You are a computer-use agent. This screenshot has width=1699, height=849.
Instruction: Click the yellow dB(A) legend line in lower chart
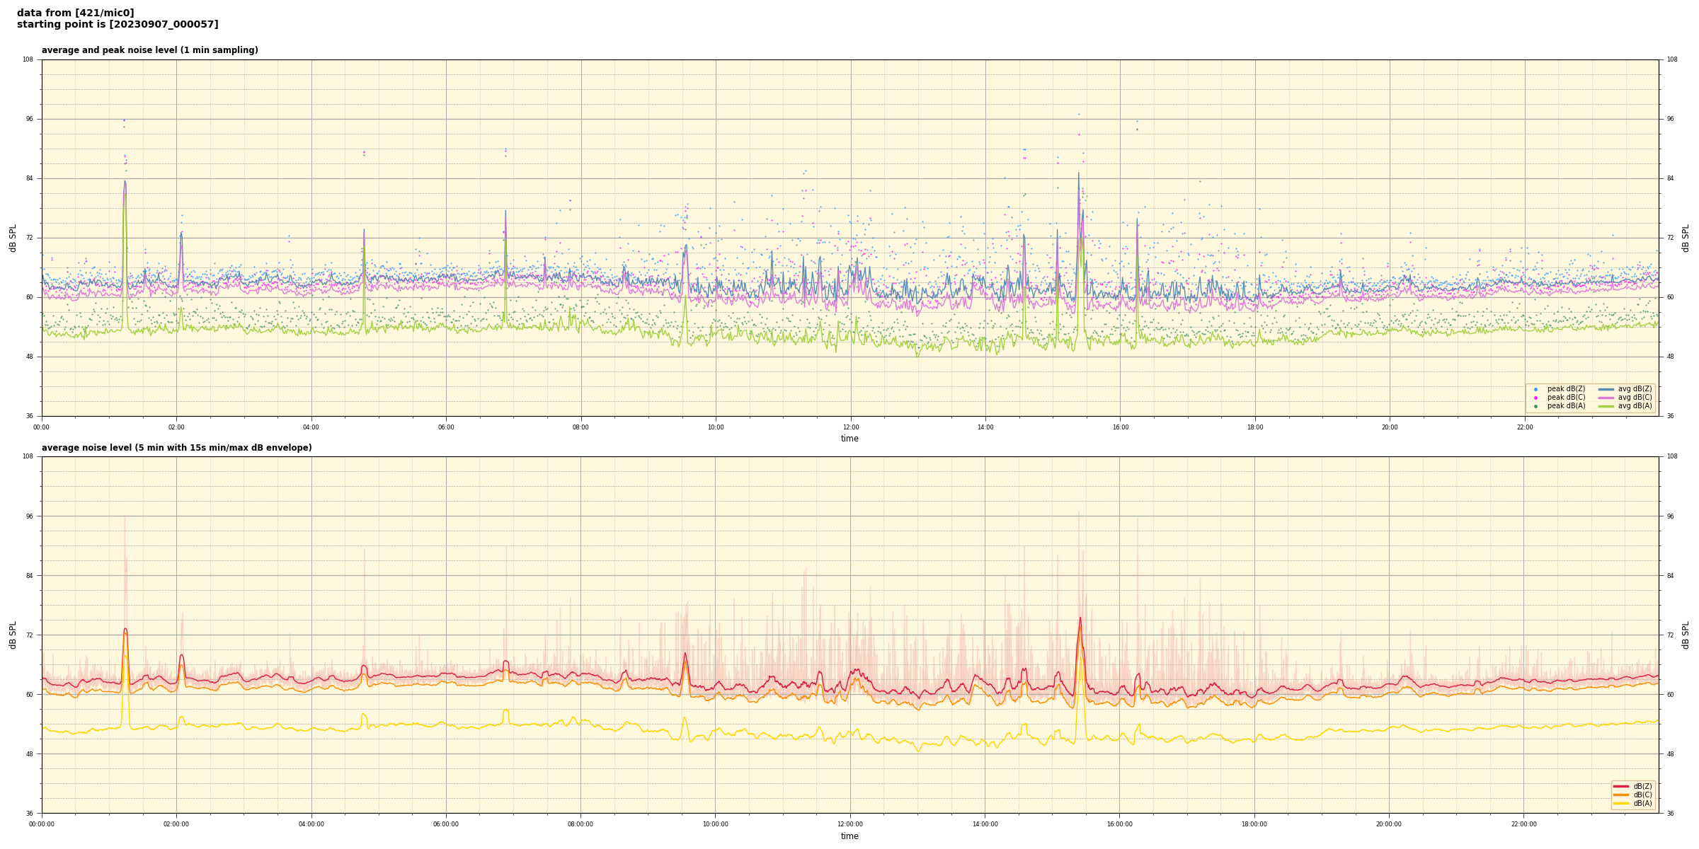coord(1620,803)
